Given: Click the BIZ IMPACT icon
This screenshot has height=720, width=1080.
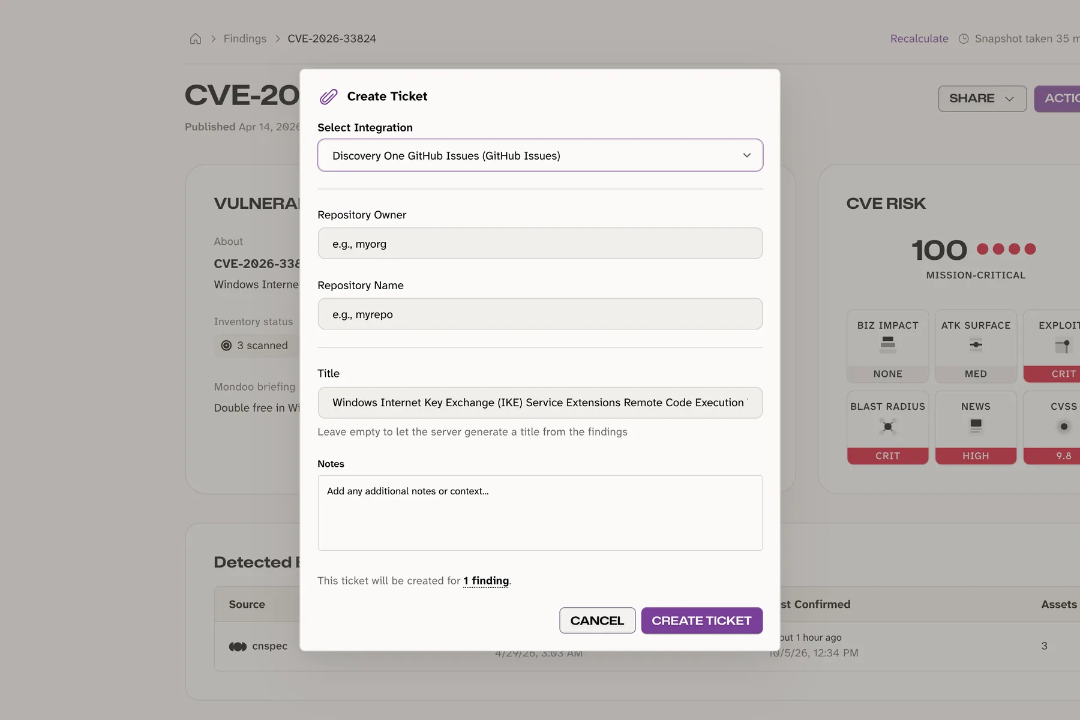Looking at the screenshot, I should pos(888,345).
